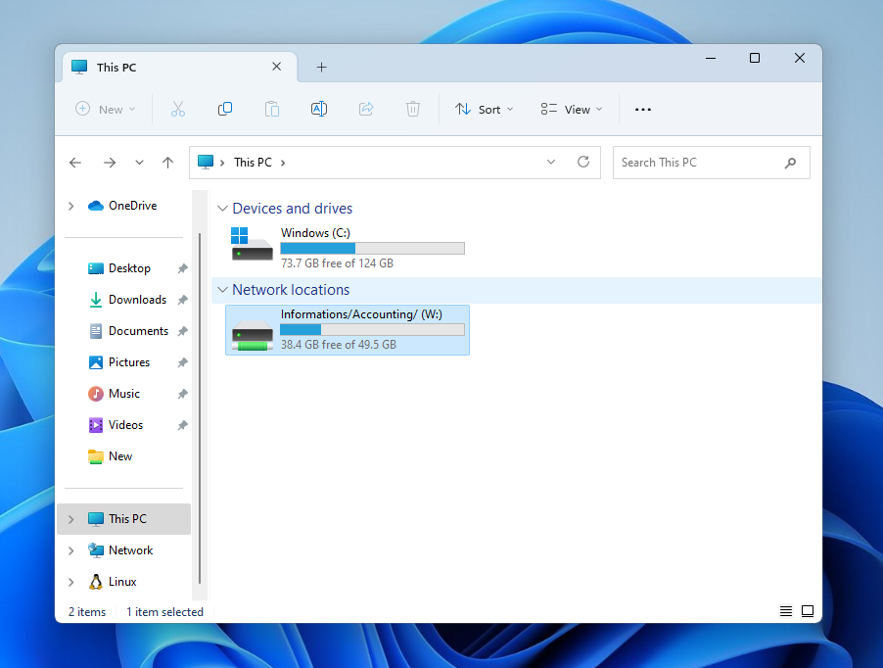Screen dimensions: 883x668
Task: Click the Search This PC field
Action: pyautogui.click(x=700, y=163)
